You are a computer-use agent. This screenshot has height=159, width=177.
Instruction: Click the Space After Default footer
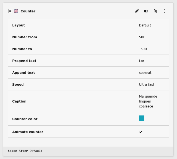[x=25, y=151]
